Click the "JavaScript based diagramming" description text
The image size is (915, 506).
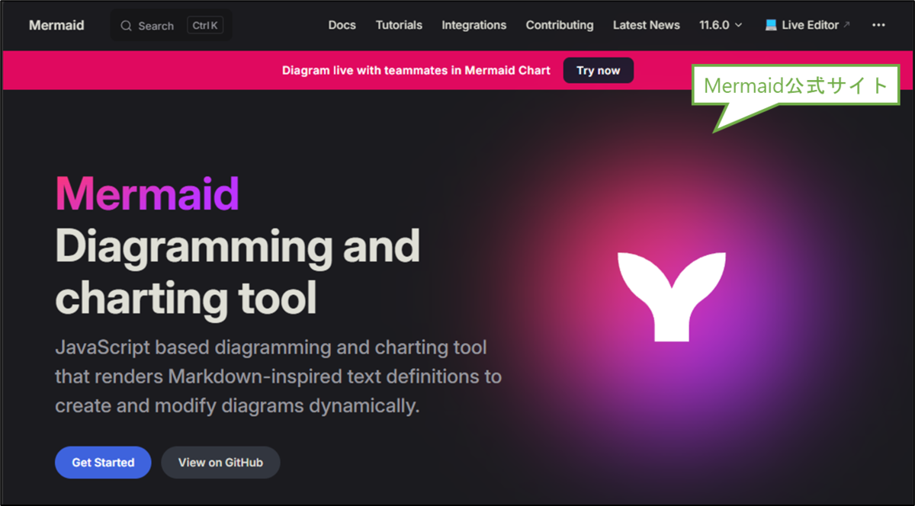(278, 377)
